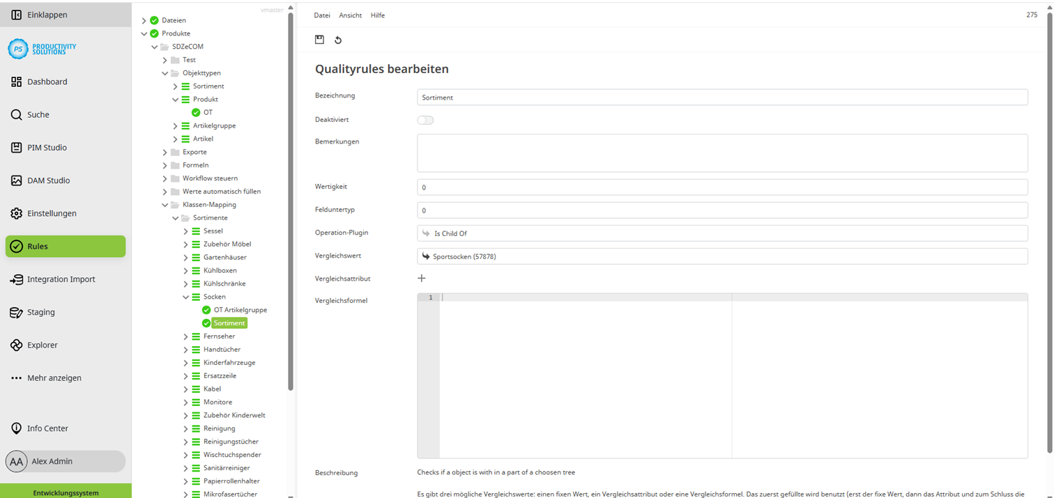Click the save (diskette) icon in the editor toolbar
The width and height of the screenshot is (1054, 498).
coord(319,40)
